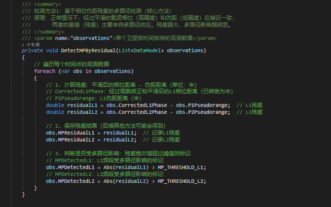Click the var keyword in foreach loop
The height and width of the screenshot is (207, 331).
(x=66, y=71)
